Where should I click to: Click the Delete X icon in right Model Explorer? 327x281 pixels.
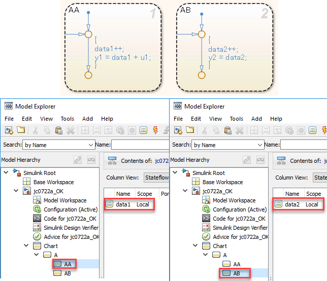[240, 130]
